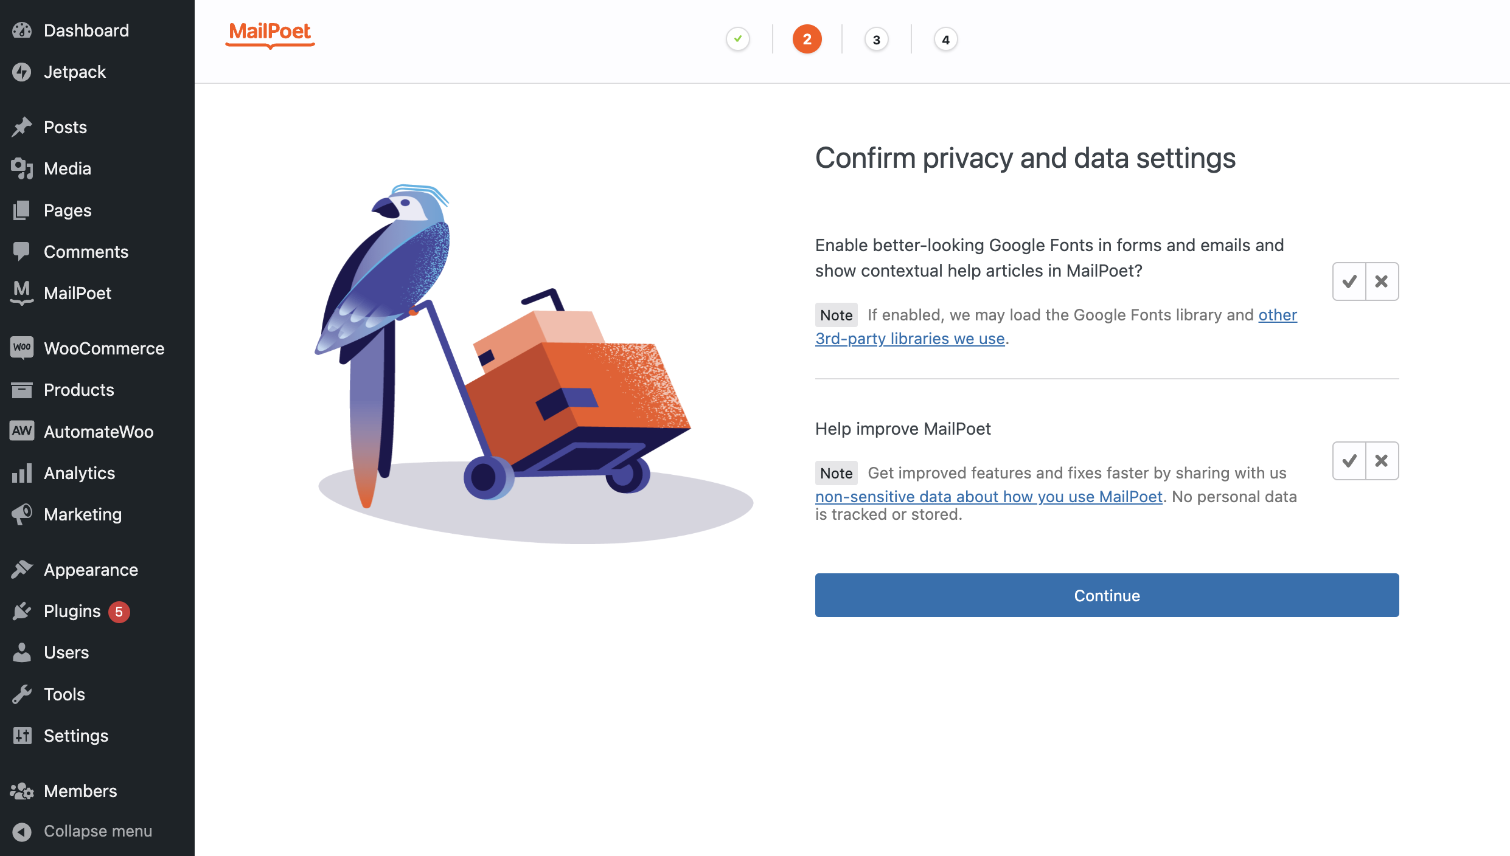The image size is (1510, 856).
Task: Open the 3rd-party libraries link
Action: [x=910, y=339]
